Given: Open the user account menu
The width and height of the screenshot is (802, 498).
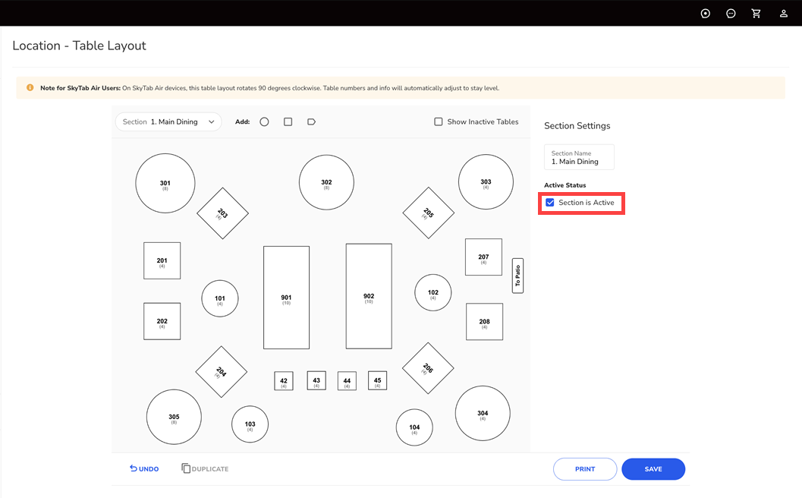Looking at the screenshot, I should click(x=783, y=14).
